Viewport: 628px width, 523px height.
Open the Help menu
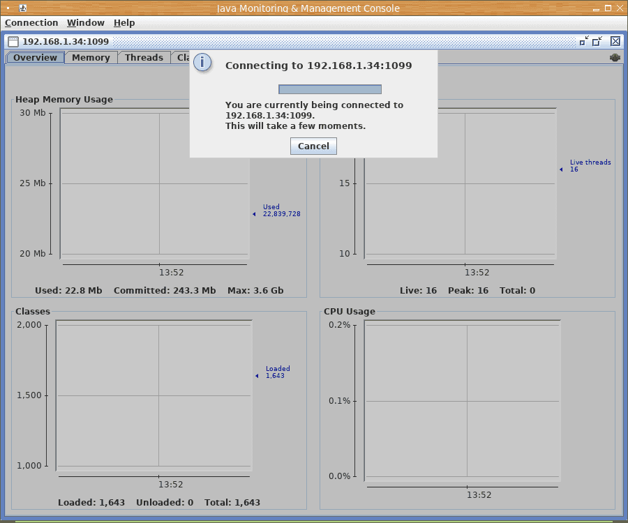pos(124,23)
